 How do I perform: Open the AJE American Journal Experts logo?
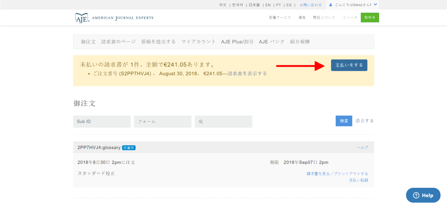pyautogui.click(x=114, y=18)
